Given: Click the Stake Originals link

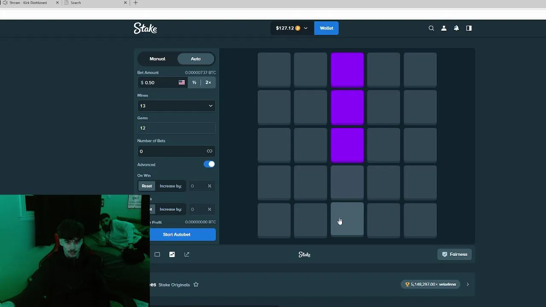Looking at the screenshot, I should click(x=174, y=284).
